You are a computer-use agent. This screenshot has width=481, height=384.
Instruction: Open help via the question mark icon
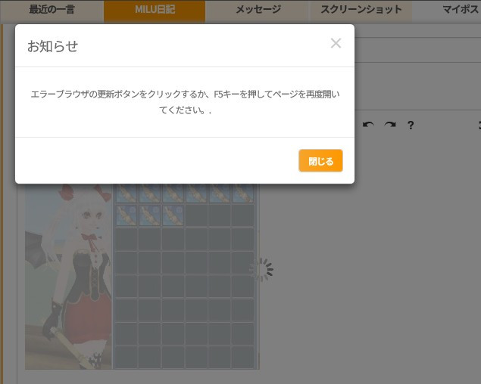(411, 125)
